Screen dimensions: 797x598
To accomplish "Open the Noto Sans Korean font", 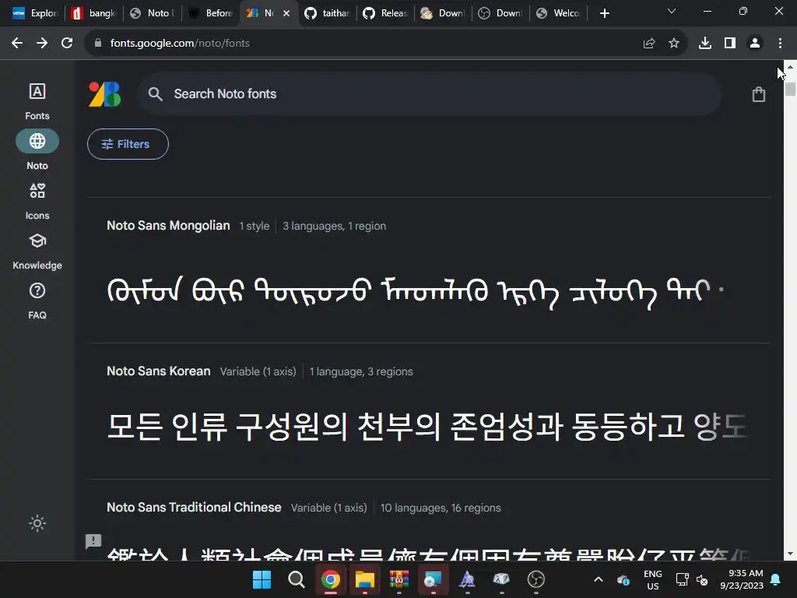I will 159,371.
